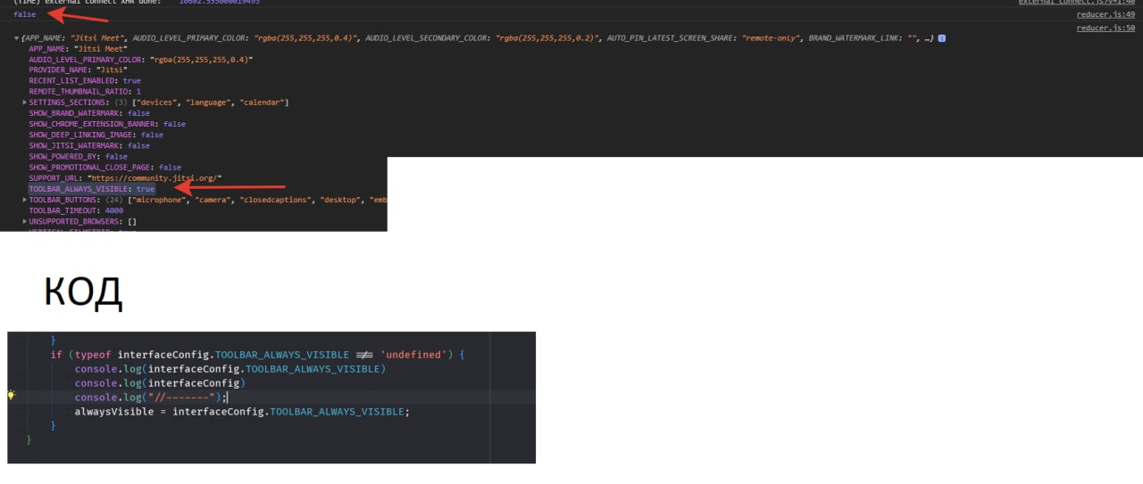1143x484 pixels.
Task: Click the typeof keyword in the if statement
Action: (x=94, y=355)
